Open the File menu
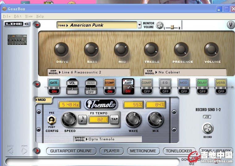 tap(7, 16)
